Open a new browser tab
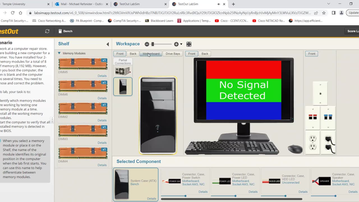 pos(233,4)
